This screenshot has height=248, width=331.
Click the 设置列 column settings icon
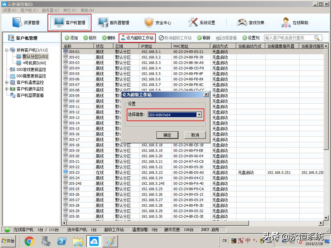coord(252,37)
